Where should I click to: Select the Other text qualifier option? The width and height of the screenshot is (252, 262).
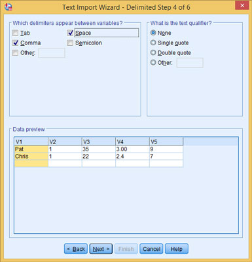(153, 63)
